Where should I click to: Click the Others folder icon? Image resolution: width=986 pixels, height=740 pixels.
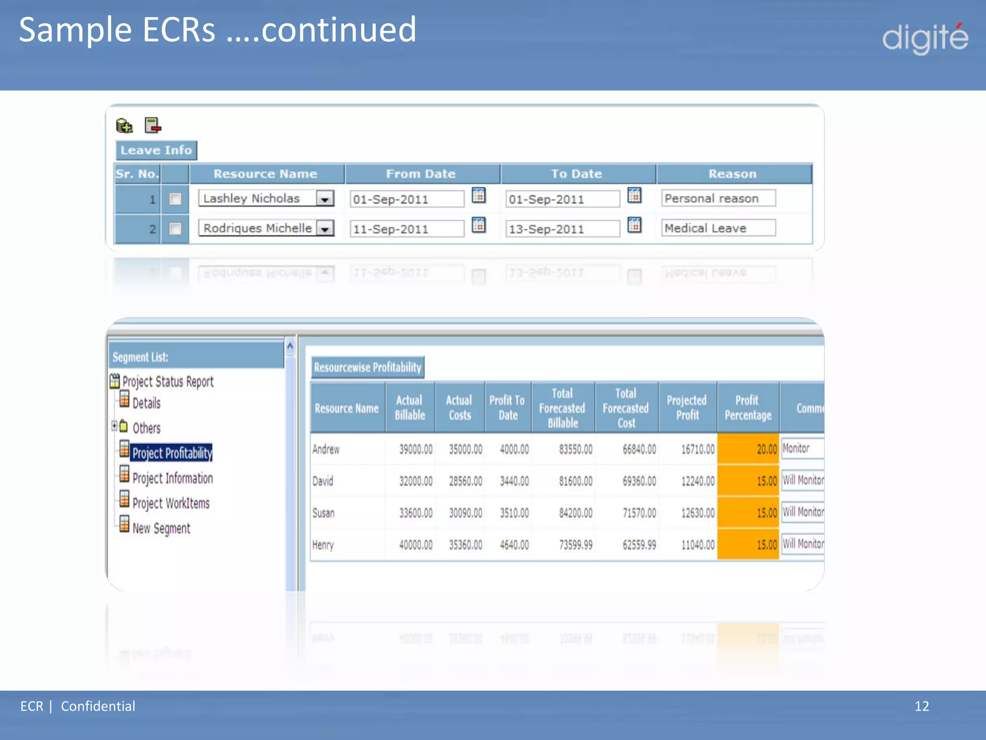click(124, 426)
